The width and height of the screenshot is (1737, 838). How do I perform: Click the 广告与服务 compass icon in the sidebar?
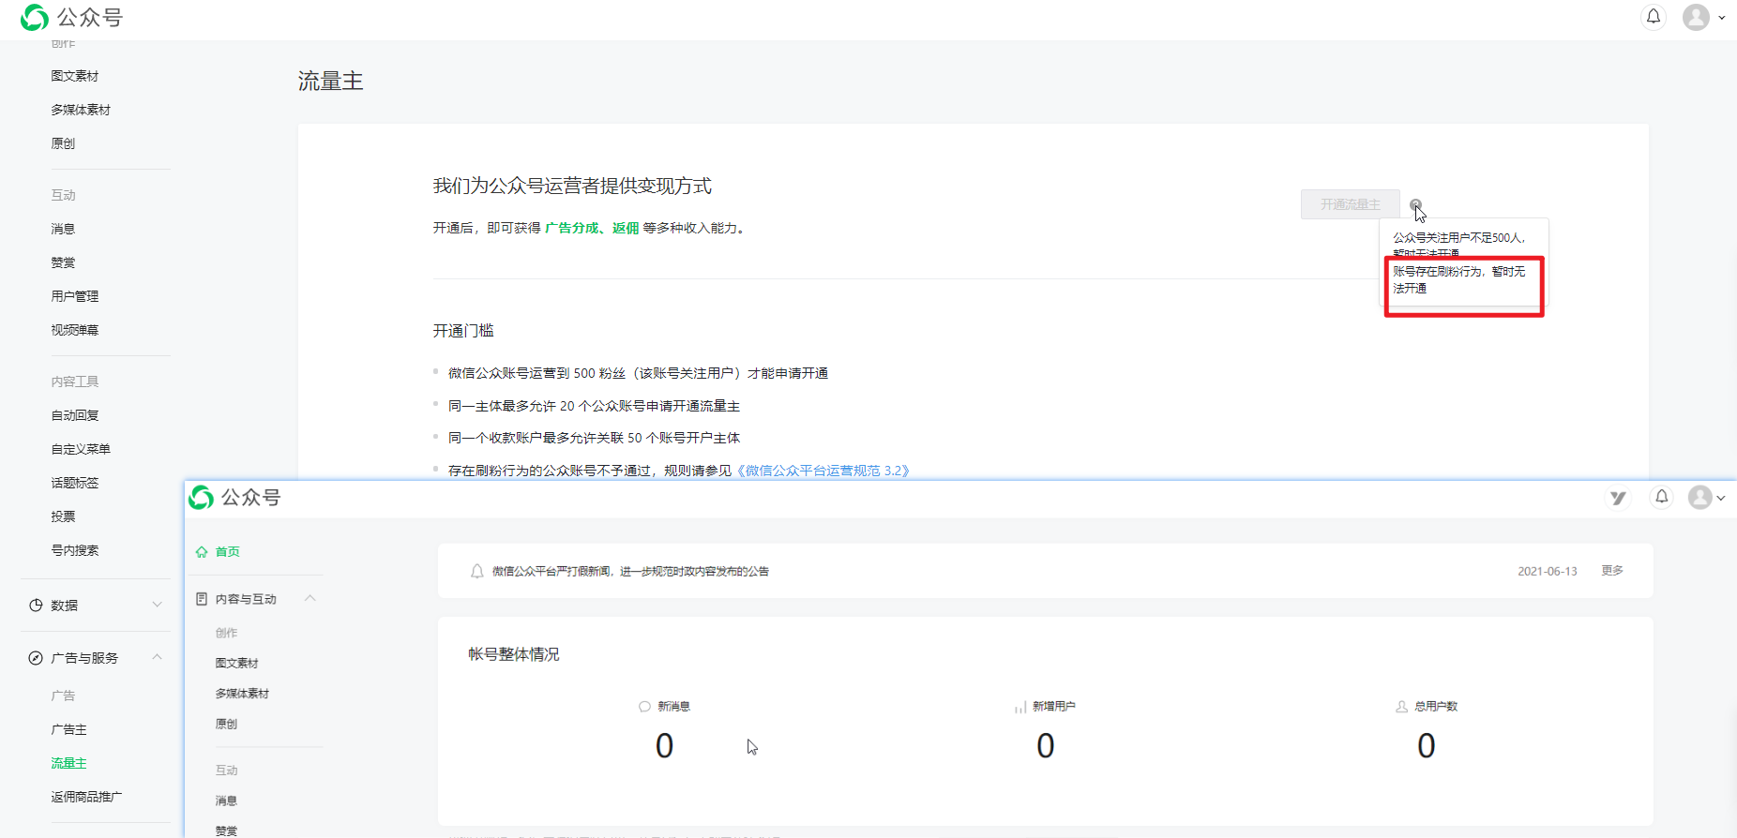pos(36,658)
